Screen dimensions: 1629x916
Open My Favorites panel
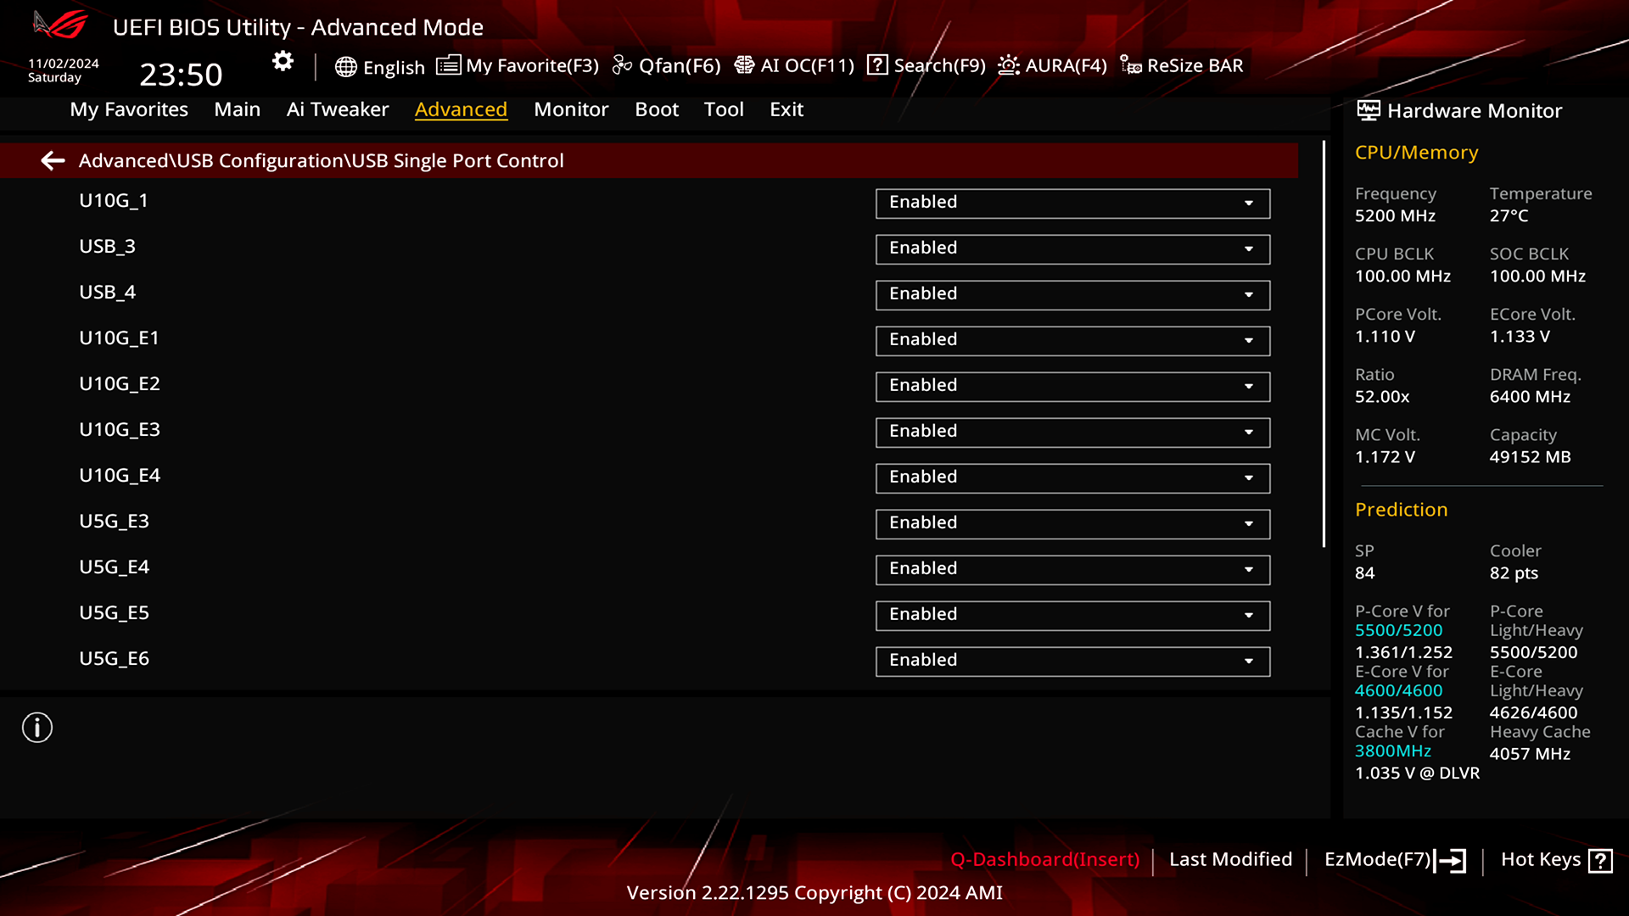[x=129, y=109]
